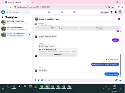Image resolution: width=125 pixels, height=93 pixels.
Task: Open the notifications bell
Action: [x=116, y=12]
